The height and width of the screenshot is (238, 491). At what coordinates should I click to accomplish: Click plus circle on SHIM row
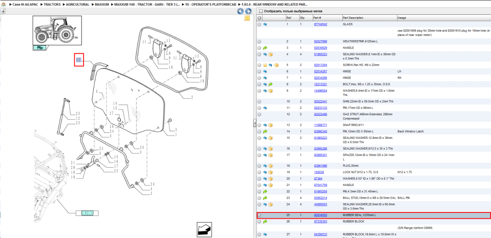point(259,102)
